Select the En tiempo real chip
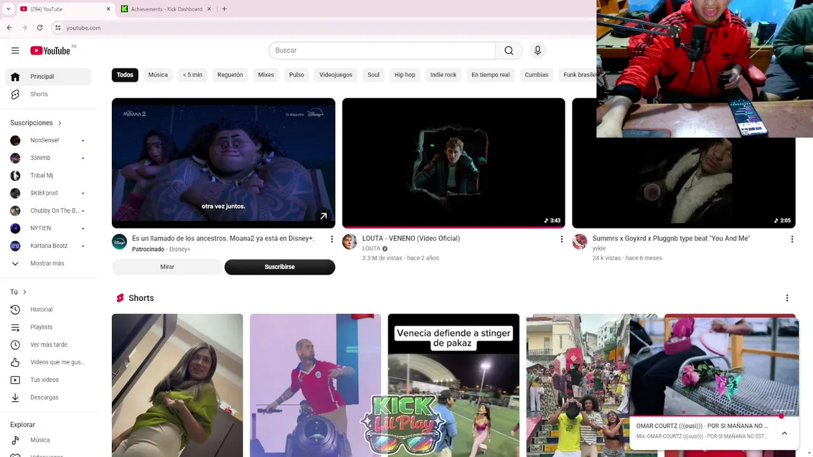Viewport: 813px width, 457px height. click(490, 75)
